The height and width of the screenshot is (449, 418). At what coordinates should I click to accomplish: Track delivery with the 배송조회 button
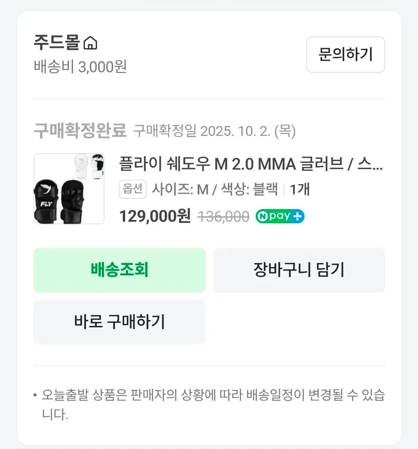click(120, 270)
